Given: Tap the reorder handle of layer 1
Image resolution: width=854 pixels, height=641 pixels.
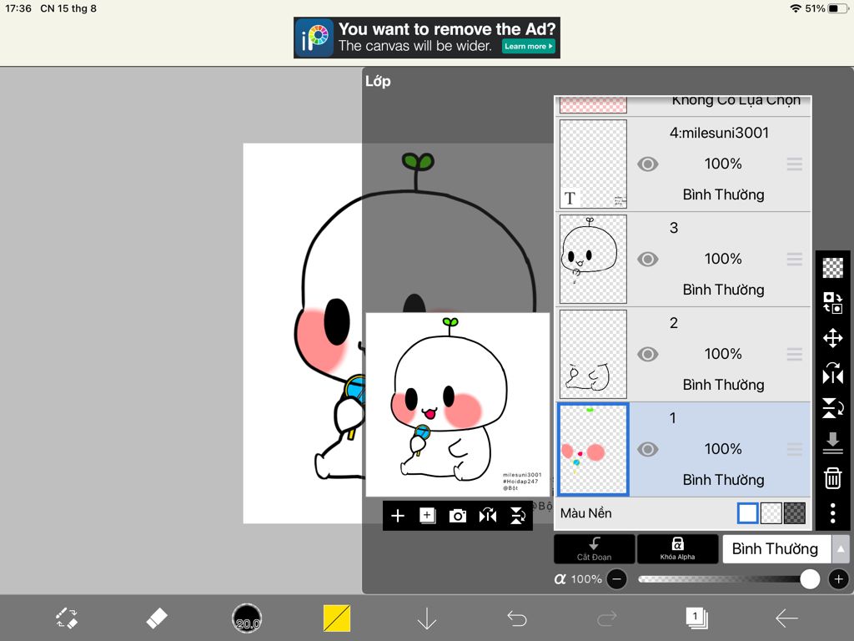Looking at the screenshot, I should point(795,449).
